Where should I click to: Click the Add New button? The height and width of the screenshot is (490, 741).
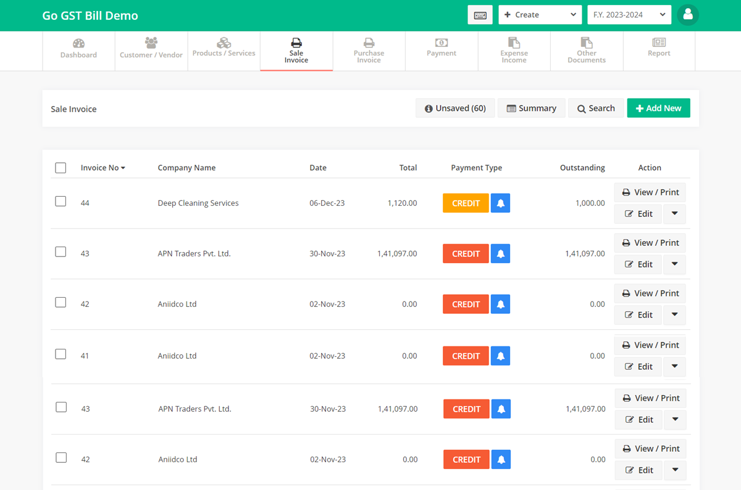pyautogui.click(x=658, y=108)
